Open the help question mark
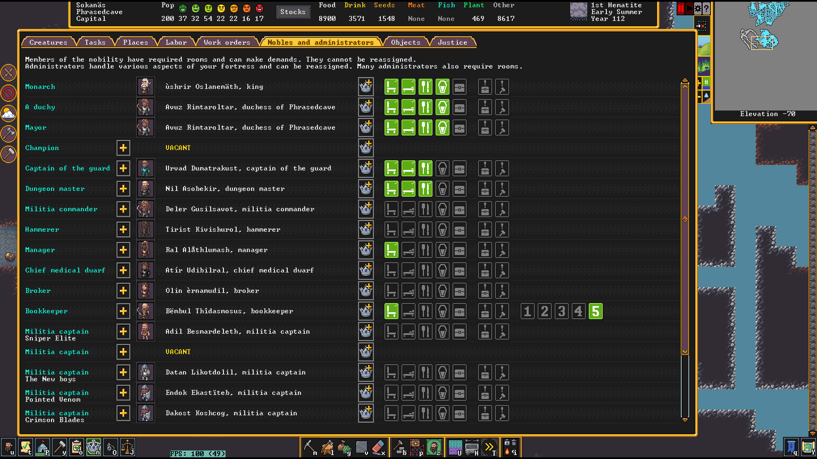Screen dimensions: 817x459 pyautogui.click(x=706, y=8)
